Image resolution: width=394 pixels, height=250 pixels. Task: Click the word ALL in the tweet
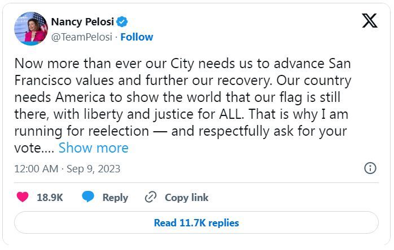click(231, 114)
